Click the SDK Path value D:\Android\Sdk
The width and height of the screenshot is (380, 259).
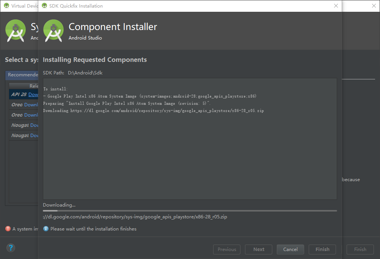(x=85, y=73)
